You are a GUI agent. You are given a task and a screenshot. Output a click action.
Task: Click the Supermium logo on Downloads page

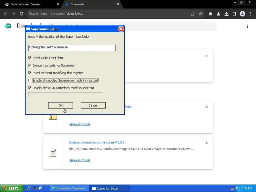tap(8, 26)
